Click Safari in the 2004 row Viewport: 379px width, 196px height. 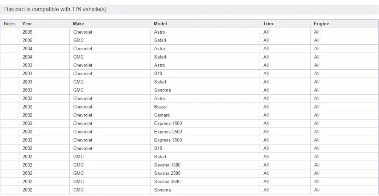pyautogui.click(x=160, y=57)
